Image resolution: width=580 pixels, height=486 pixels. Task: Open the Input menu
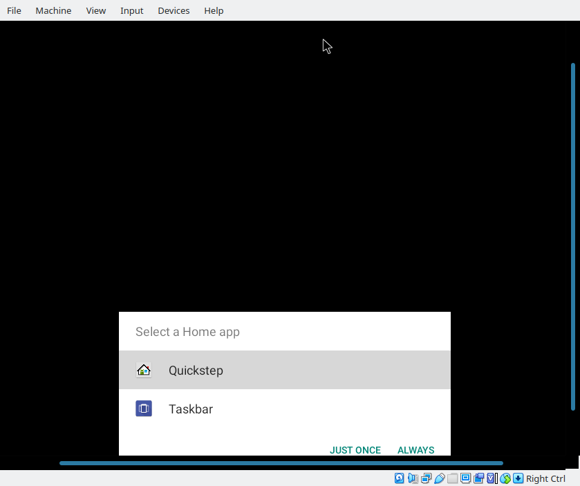(x=131, y=11)
